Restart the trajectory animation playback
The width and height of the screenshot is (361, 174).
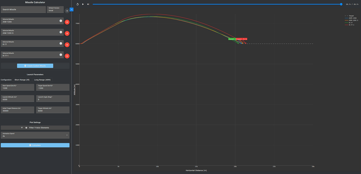(78, 4)
